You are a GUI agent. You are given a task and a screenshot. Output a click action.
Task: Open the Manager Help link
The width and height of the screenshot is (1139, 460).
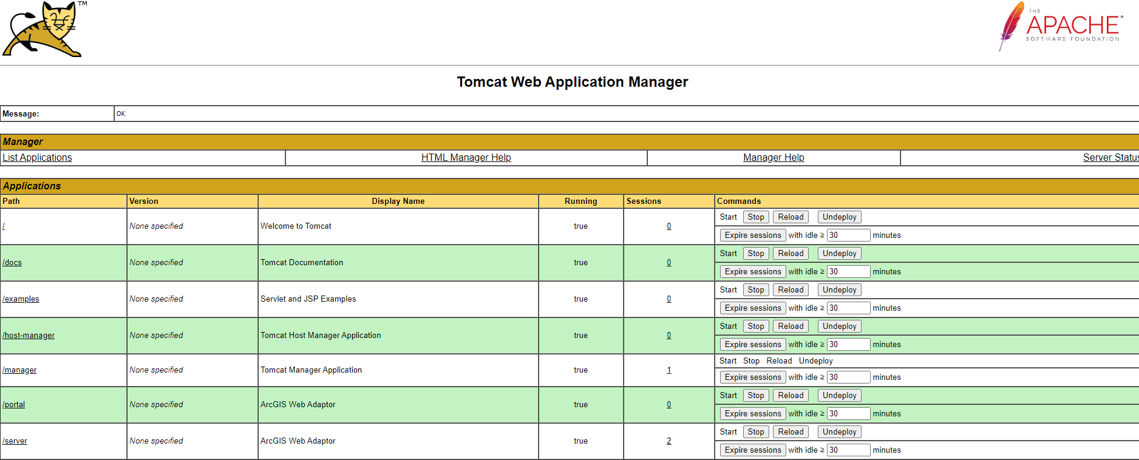(773, 158)
